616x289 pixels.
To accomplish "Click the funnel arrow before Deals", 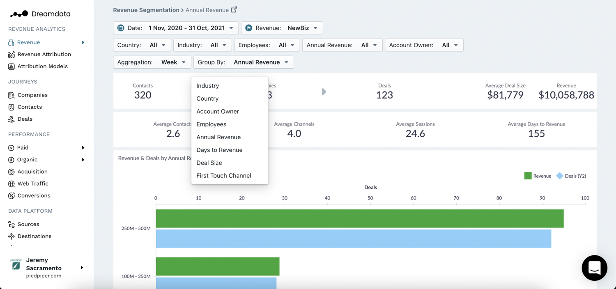I will pyautogui.click(x=324, y=92).
